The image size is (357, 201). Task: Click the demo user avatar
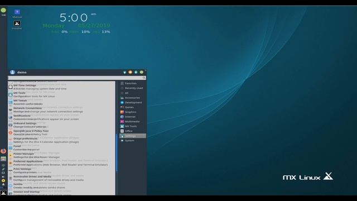click(12, 72)
